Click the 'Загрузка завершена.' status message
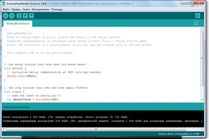This screenshot has width=209, height=139. pyautogui.click(x=17, y=107)
